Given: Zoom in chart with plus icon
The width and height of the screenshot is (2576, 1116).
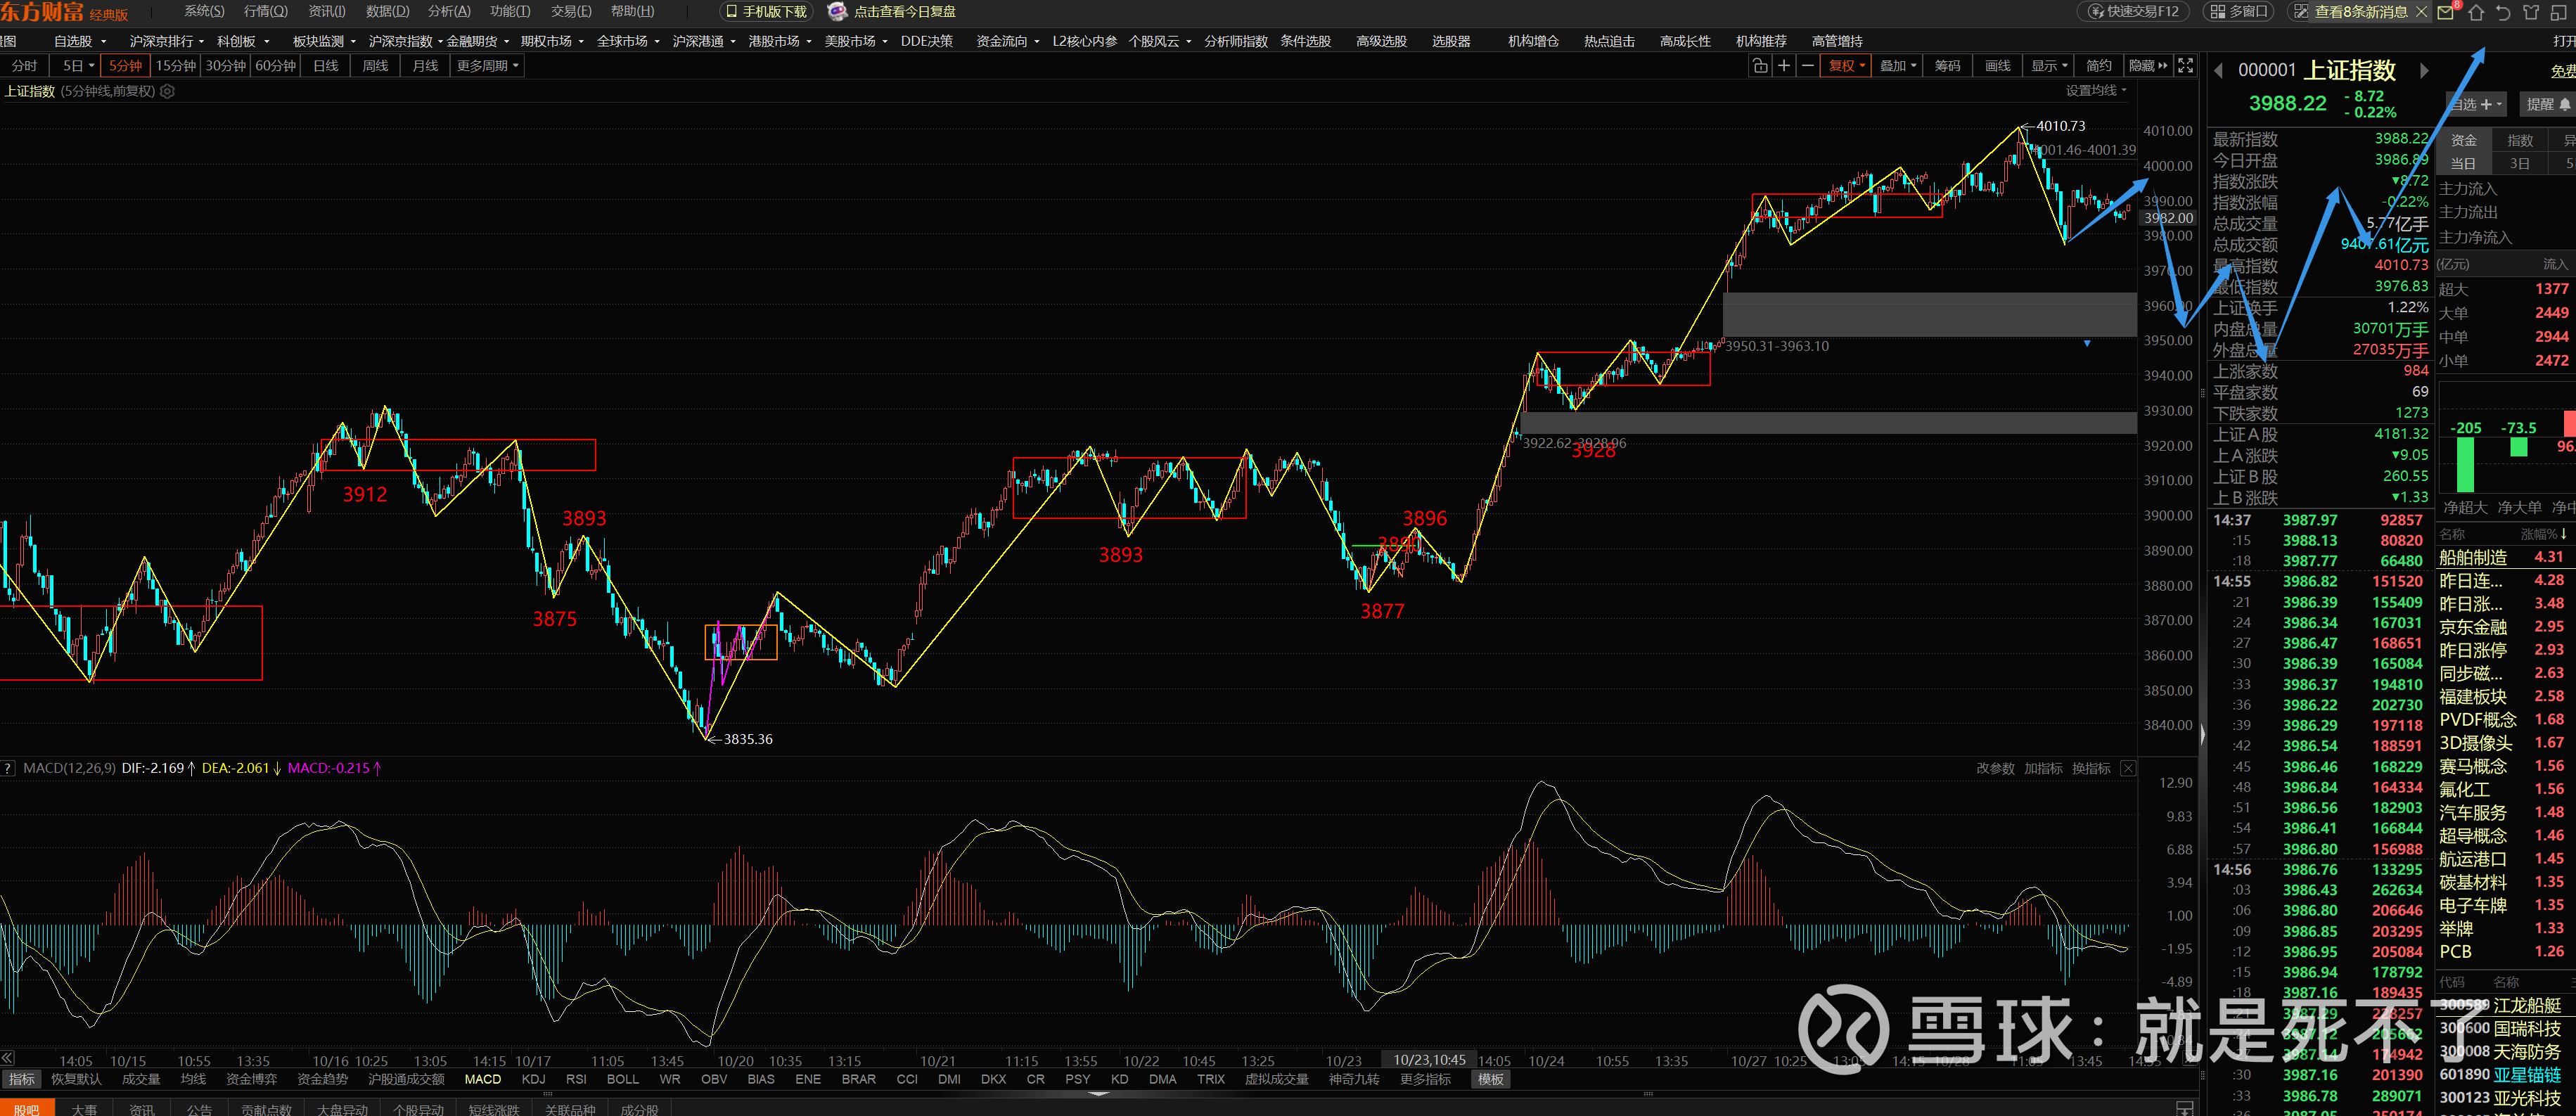Looking at the screenshot, I should 1783,66.
